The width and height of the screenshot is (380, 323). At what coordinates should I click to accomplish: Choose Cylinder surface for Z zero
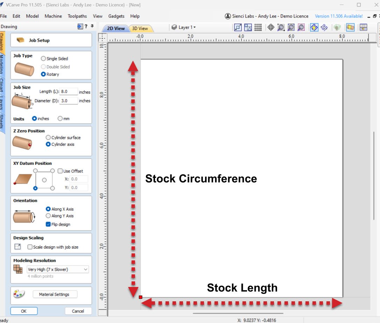click(x=48, y=138)
